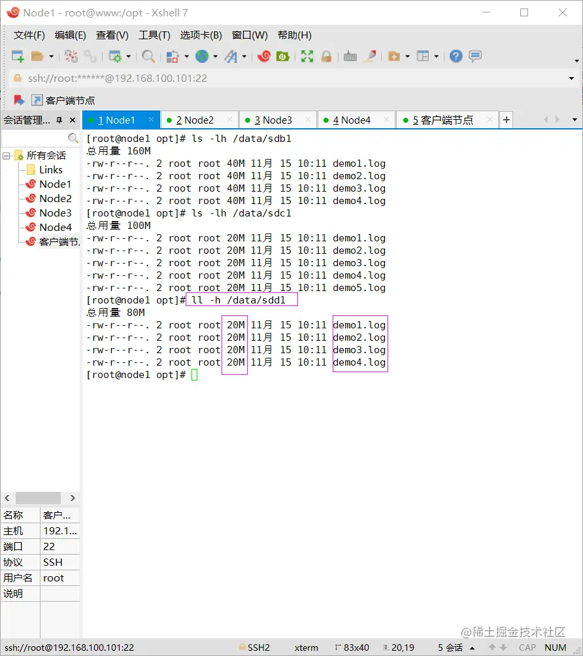Click the 客户端节点 shortcut button

(x=63, y=101)
